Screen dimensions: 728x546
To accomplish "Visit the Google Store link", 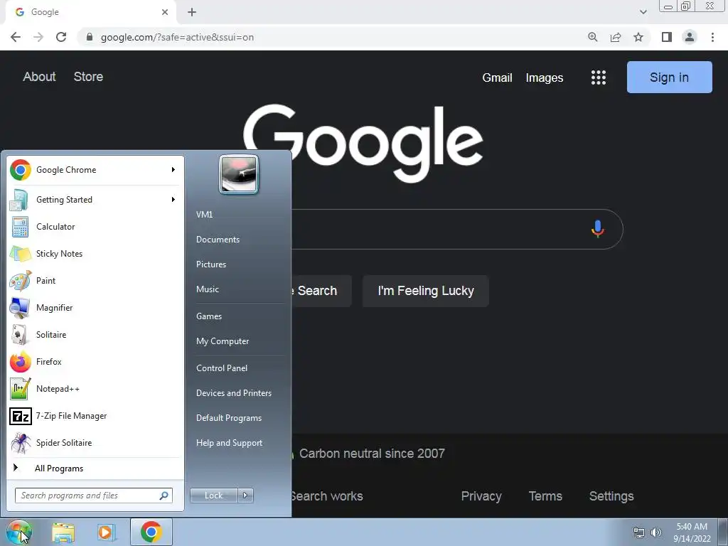I will 88,77.
